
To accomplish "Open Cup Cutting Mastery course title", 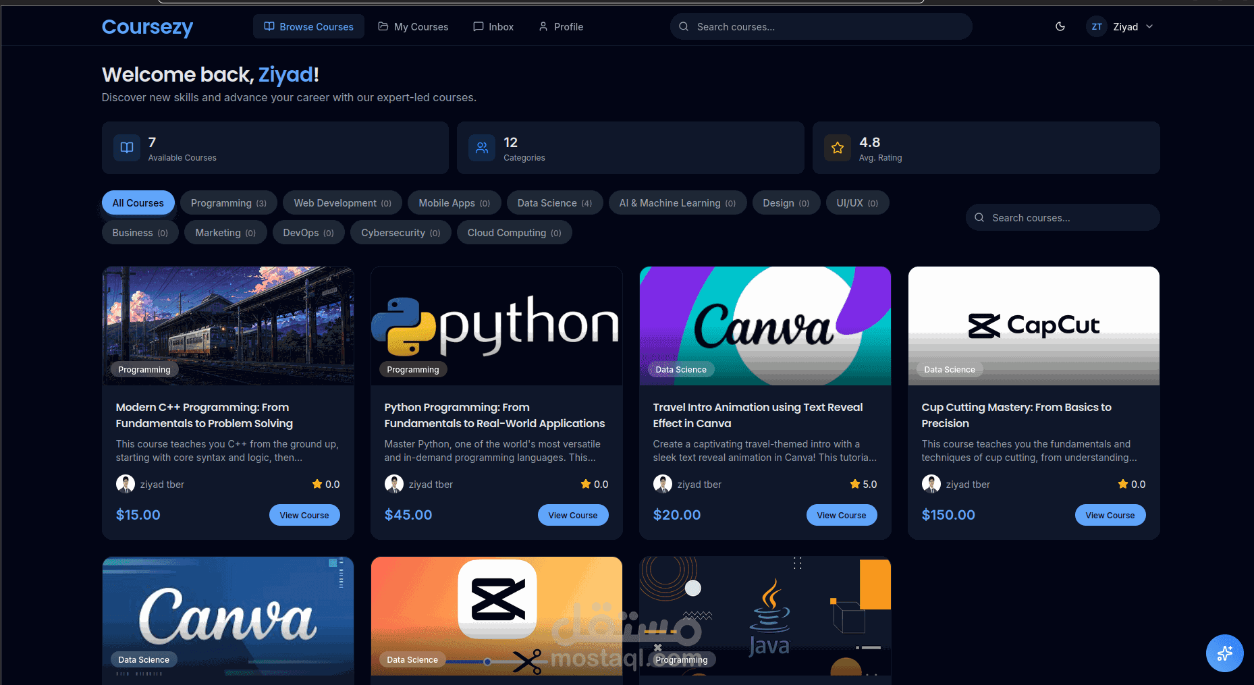I will coord(1016,415).
